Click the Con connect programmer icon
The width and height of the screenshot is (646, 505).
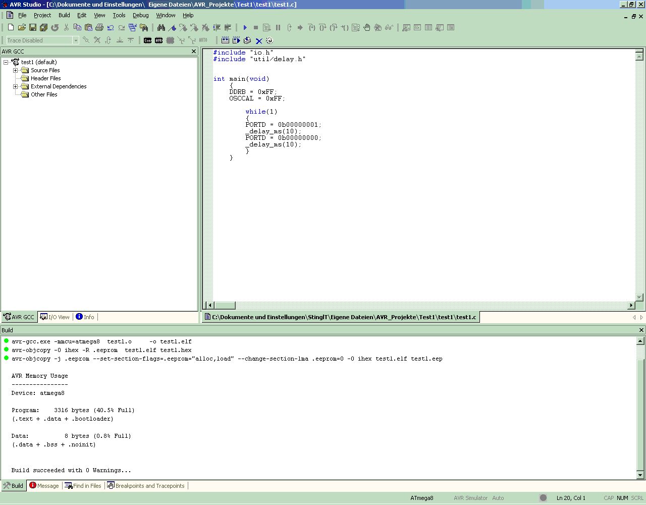[147, 40]
